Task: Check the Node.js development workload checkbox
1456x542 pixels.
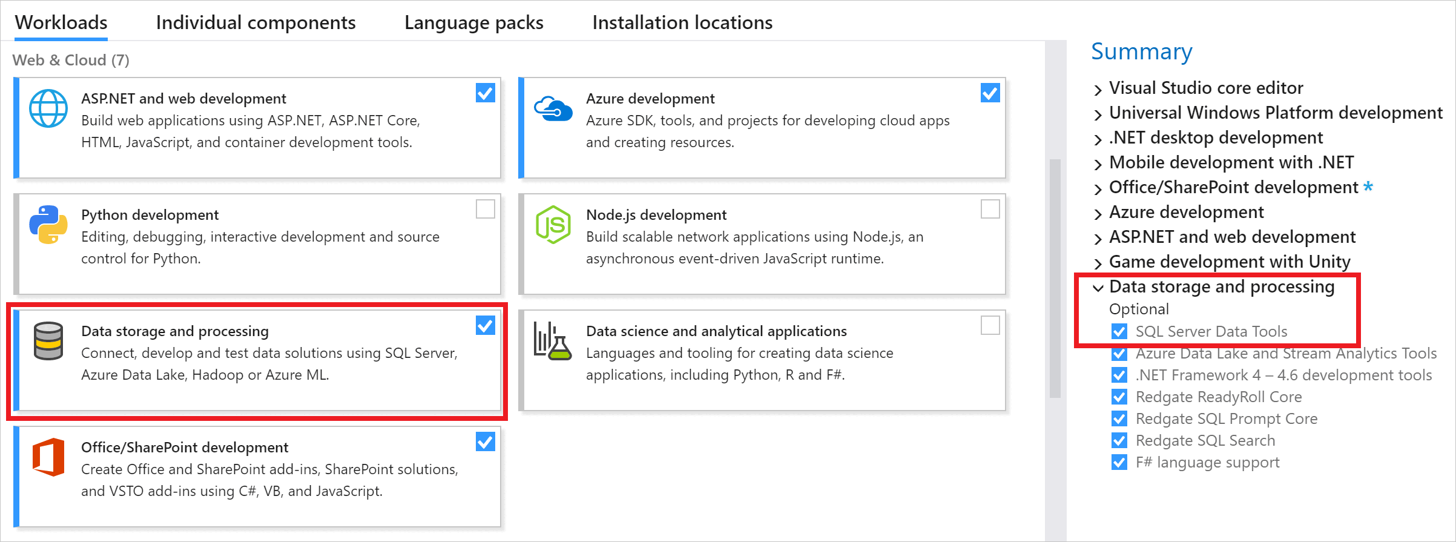Action: point(990,210)
